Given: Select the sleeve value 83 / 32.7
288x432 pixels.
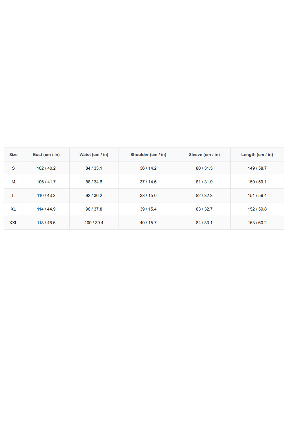Looking at the screenshot, I should [x=204, y=209].
